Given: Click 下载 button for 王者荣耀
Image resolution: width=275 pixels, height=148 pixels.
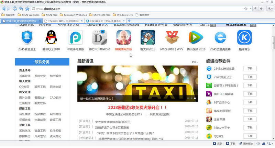Looking at the screenshot, I should click(250, 119).
